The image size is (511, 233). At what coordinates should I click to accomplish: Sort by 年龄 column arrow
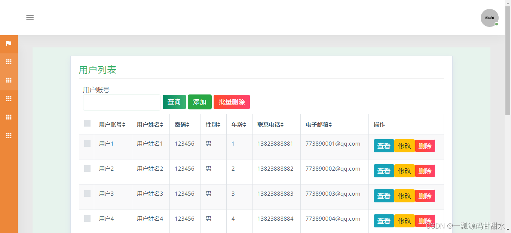tap(245, 125)
